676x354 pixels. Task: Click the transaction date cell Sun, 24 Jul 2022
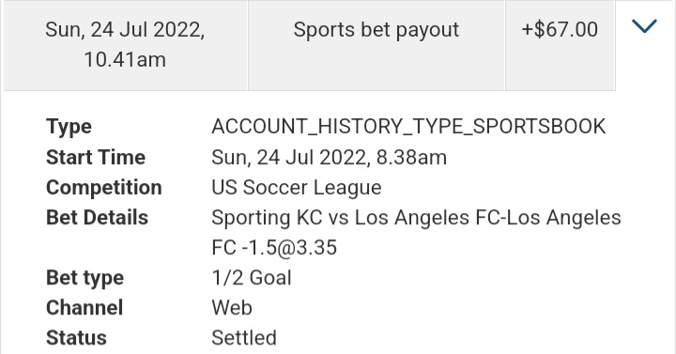pos(125,45)
